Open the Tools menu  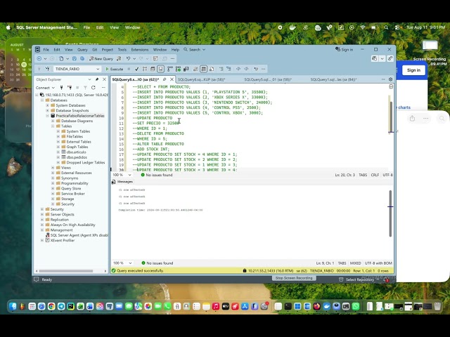[x=122, y=50]
